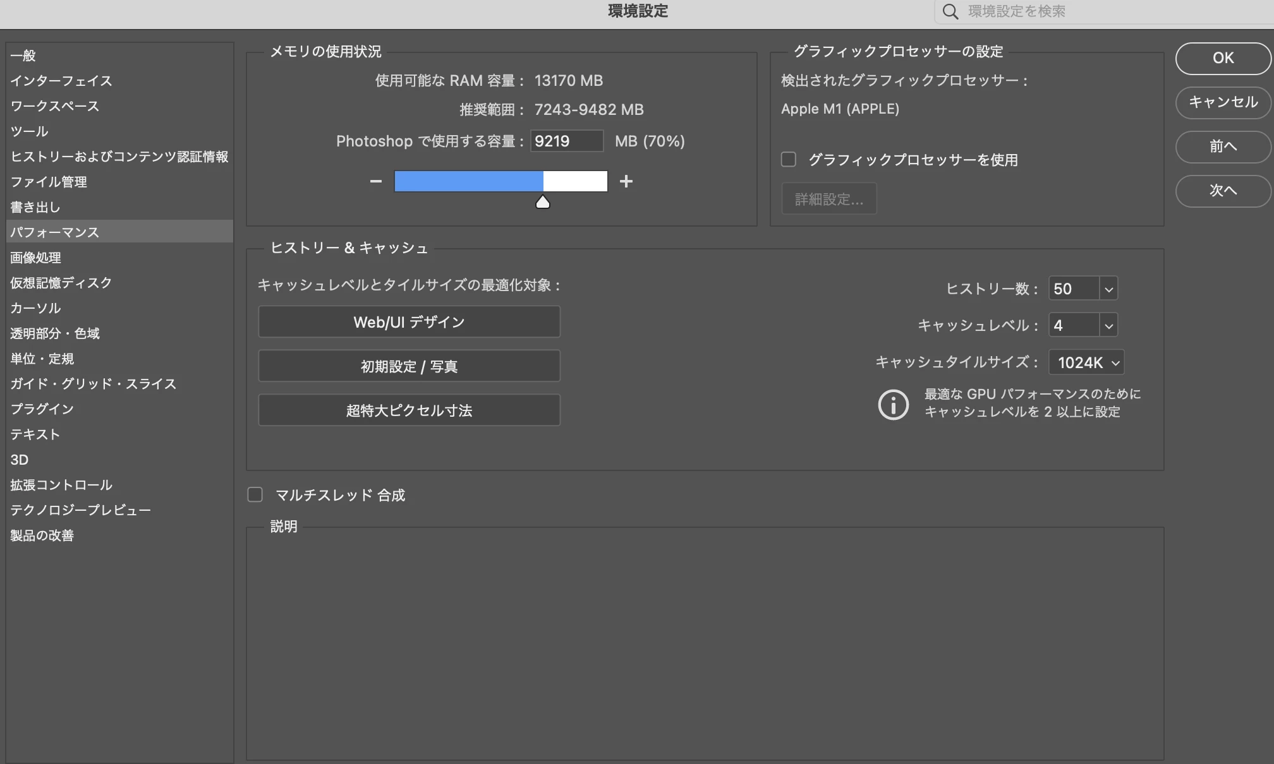Click the plus icon beside memory slider

(x=626, y=182)
